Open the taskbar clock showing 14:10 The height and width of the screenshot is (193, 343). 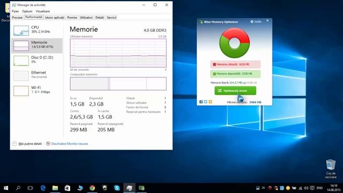point(333,188)
